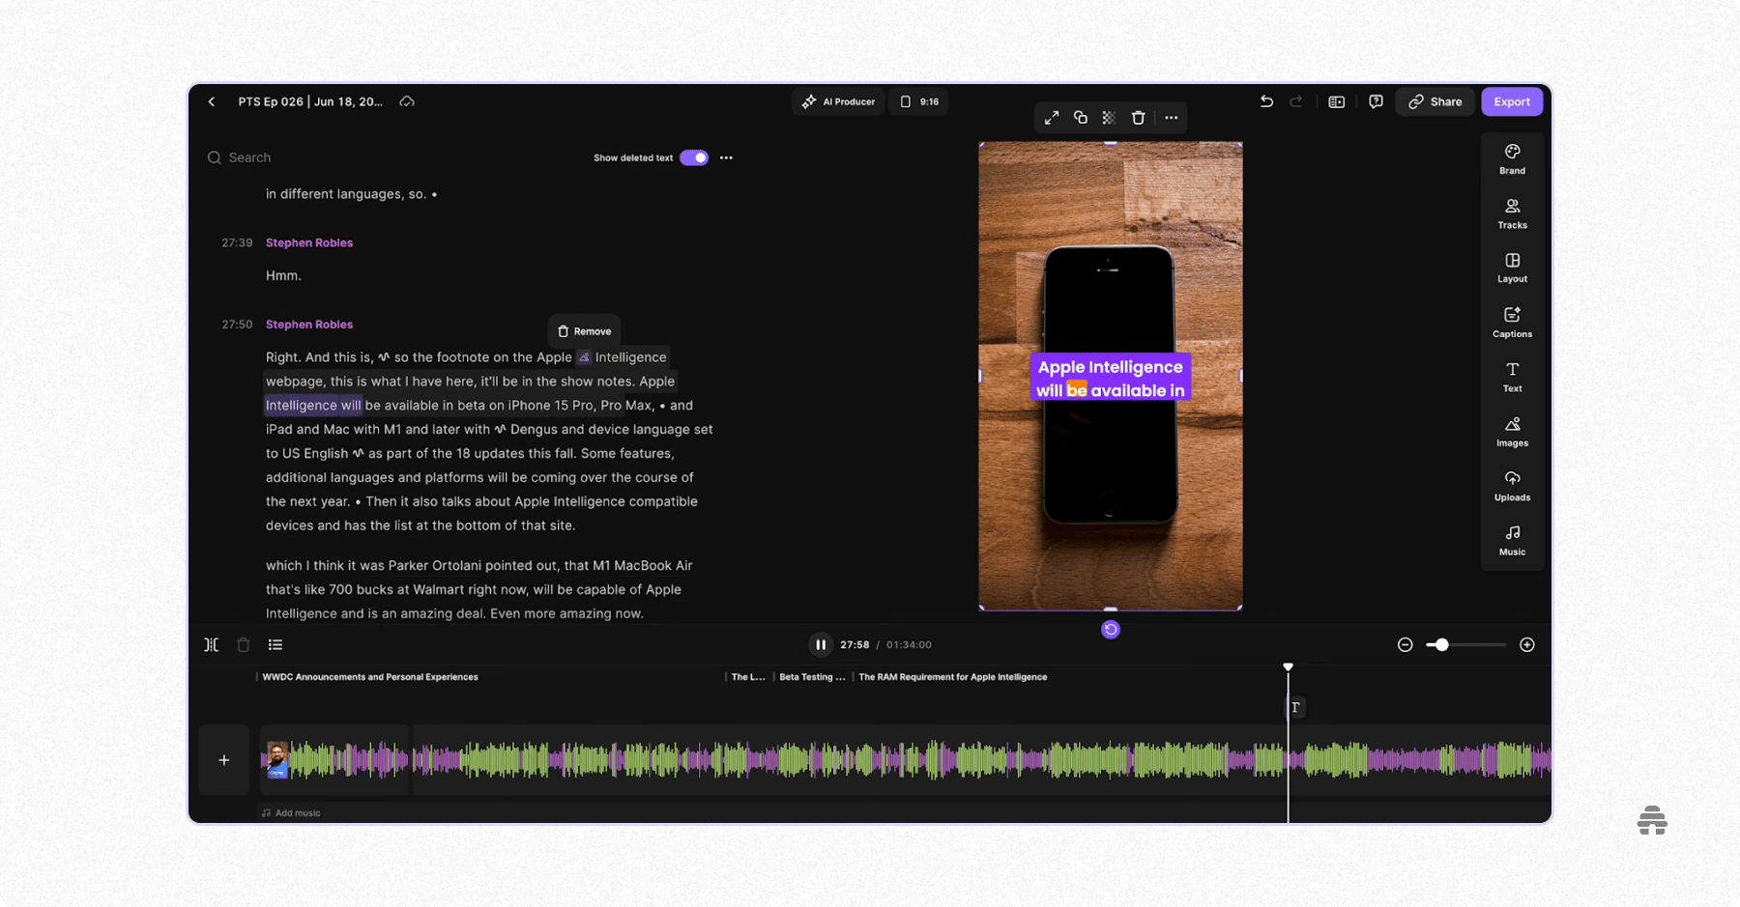Toggle Show deleted text off
The width and height of the screenshot is (1740, 907).
point(694,157)
